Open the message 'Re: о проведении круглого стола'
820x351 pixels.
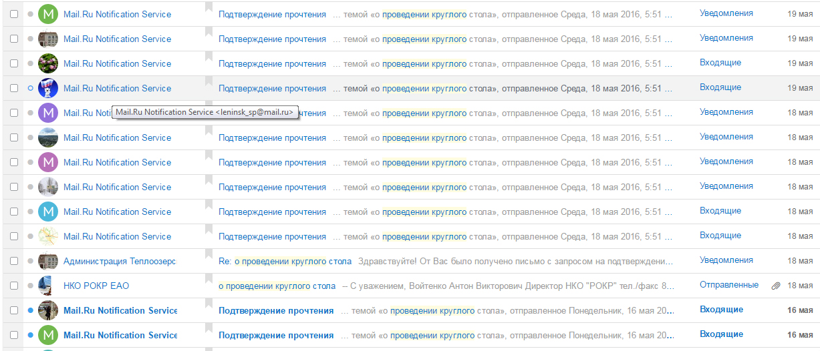pyautogui.click(x=285, y=261)
